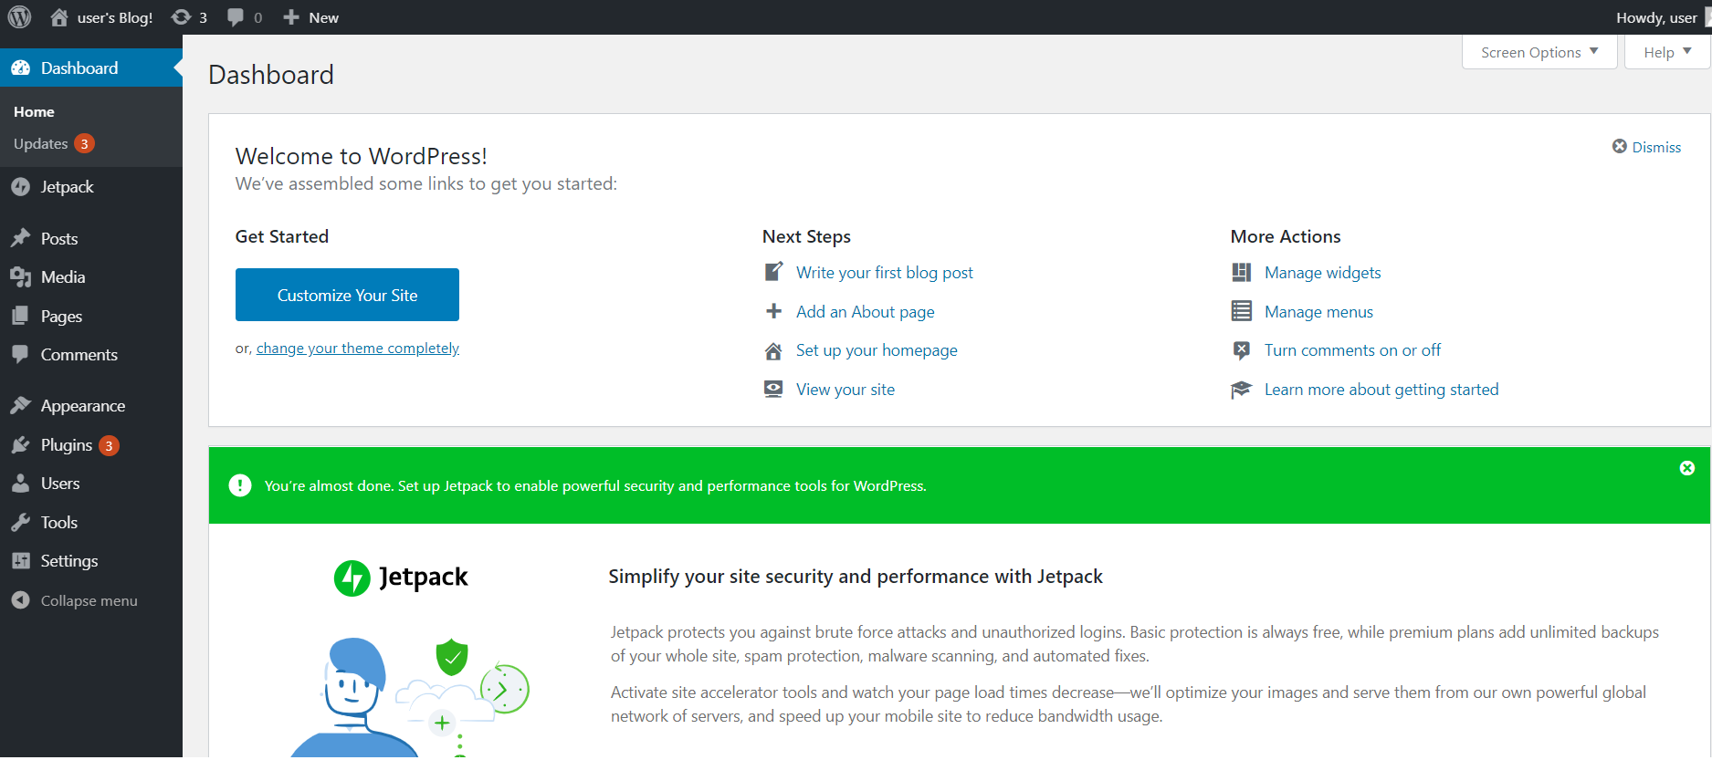
Task: Click the Plugins plug icon
Action: tap(20, 444)
